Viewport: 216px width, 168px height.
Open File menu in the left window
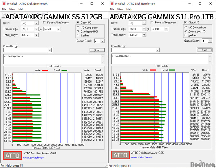(4, 9)
